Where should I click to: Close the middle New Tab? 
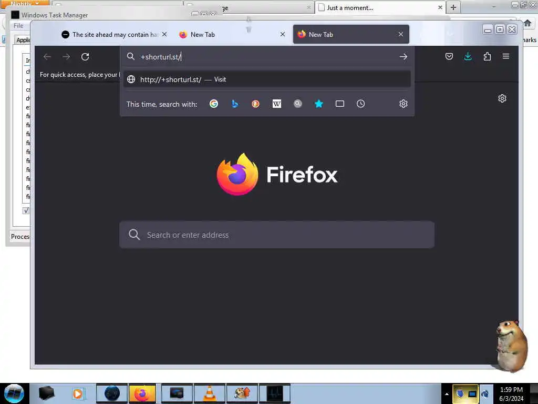tap(282, 34)
